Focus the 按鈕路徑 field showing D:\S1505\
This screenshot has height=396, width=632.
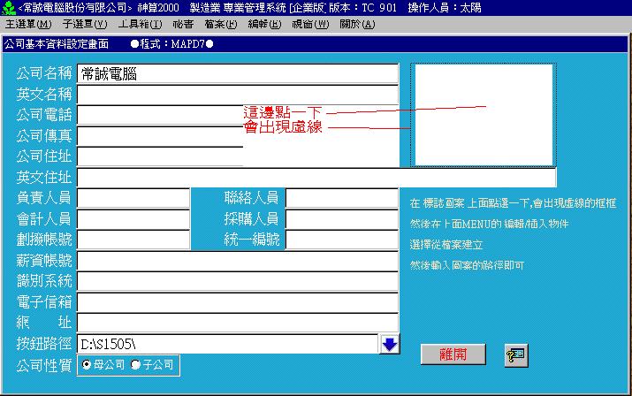(x=227, y=344)
